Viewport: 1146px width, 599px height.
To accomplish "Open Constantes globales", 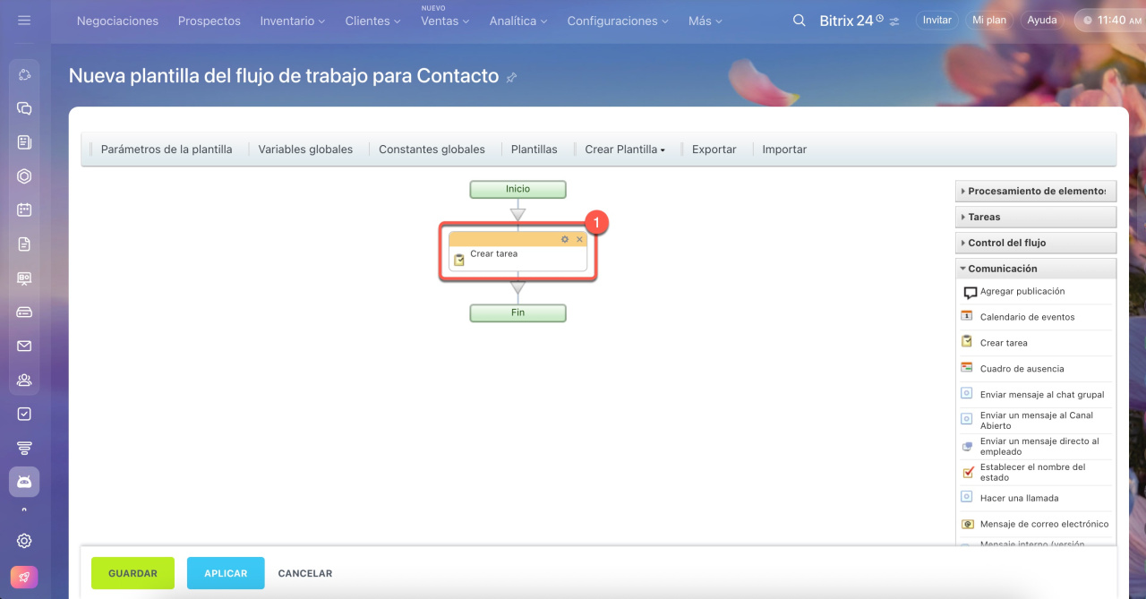I will 432,150.
